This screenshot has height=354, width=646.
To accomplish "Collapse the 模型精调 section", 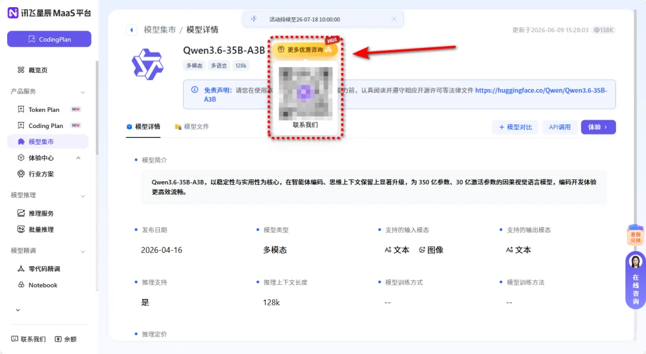I will [83, 251].
